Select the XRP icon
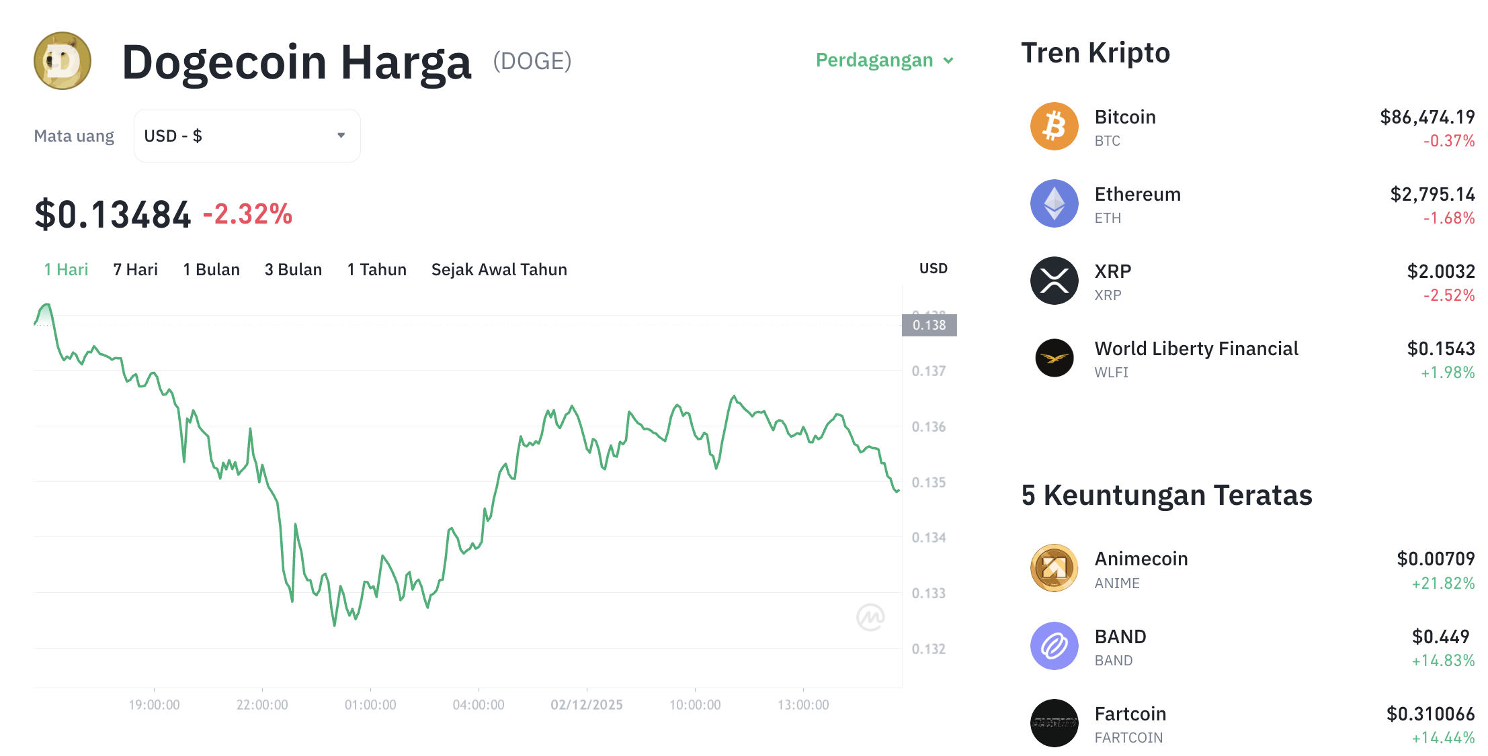Screen dimensions: 1488x756 click(x=1054, y=281)
